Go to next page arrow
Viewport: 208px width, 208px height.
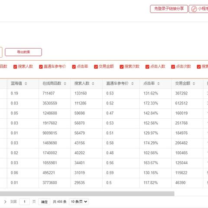point(5,201)
